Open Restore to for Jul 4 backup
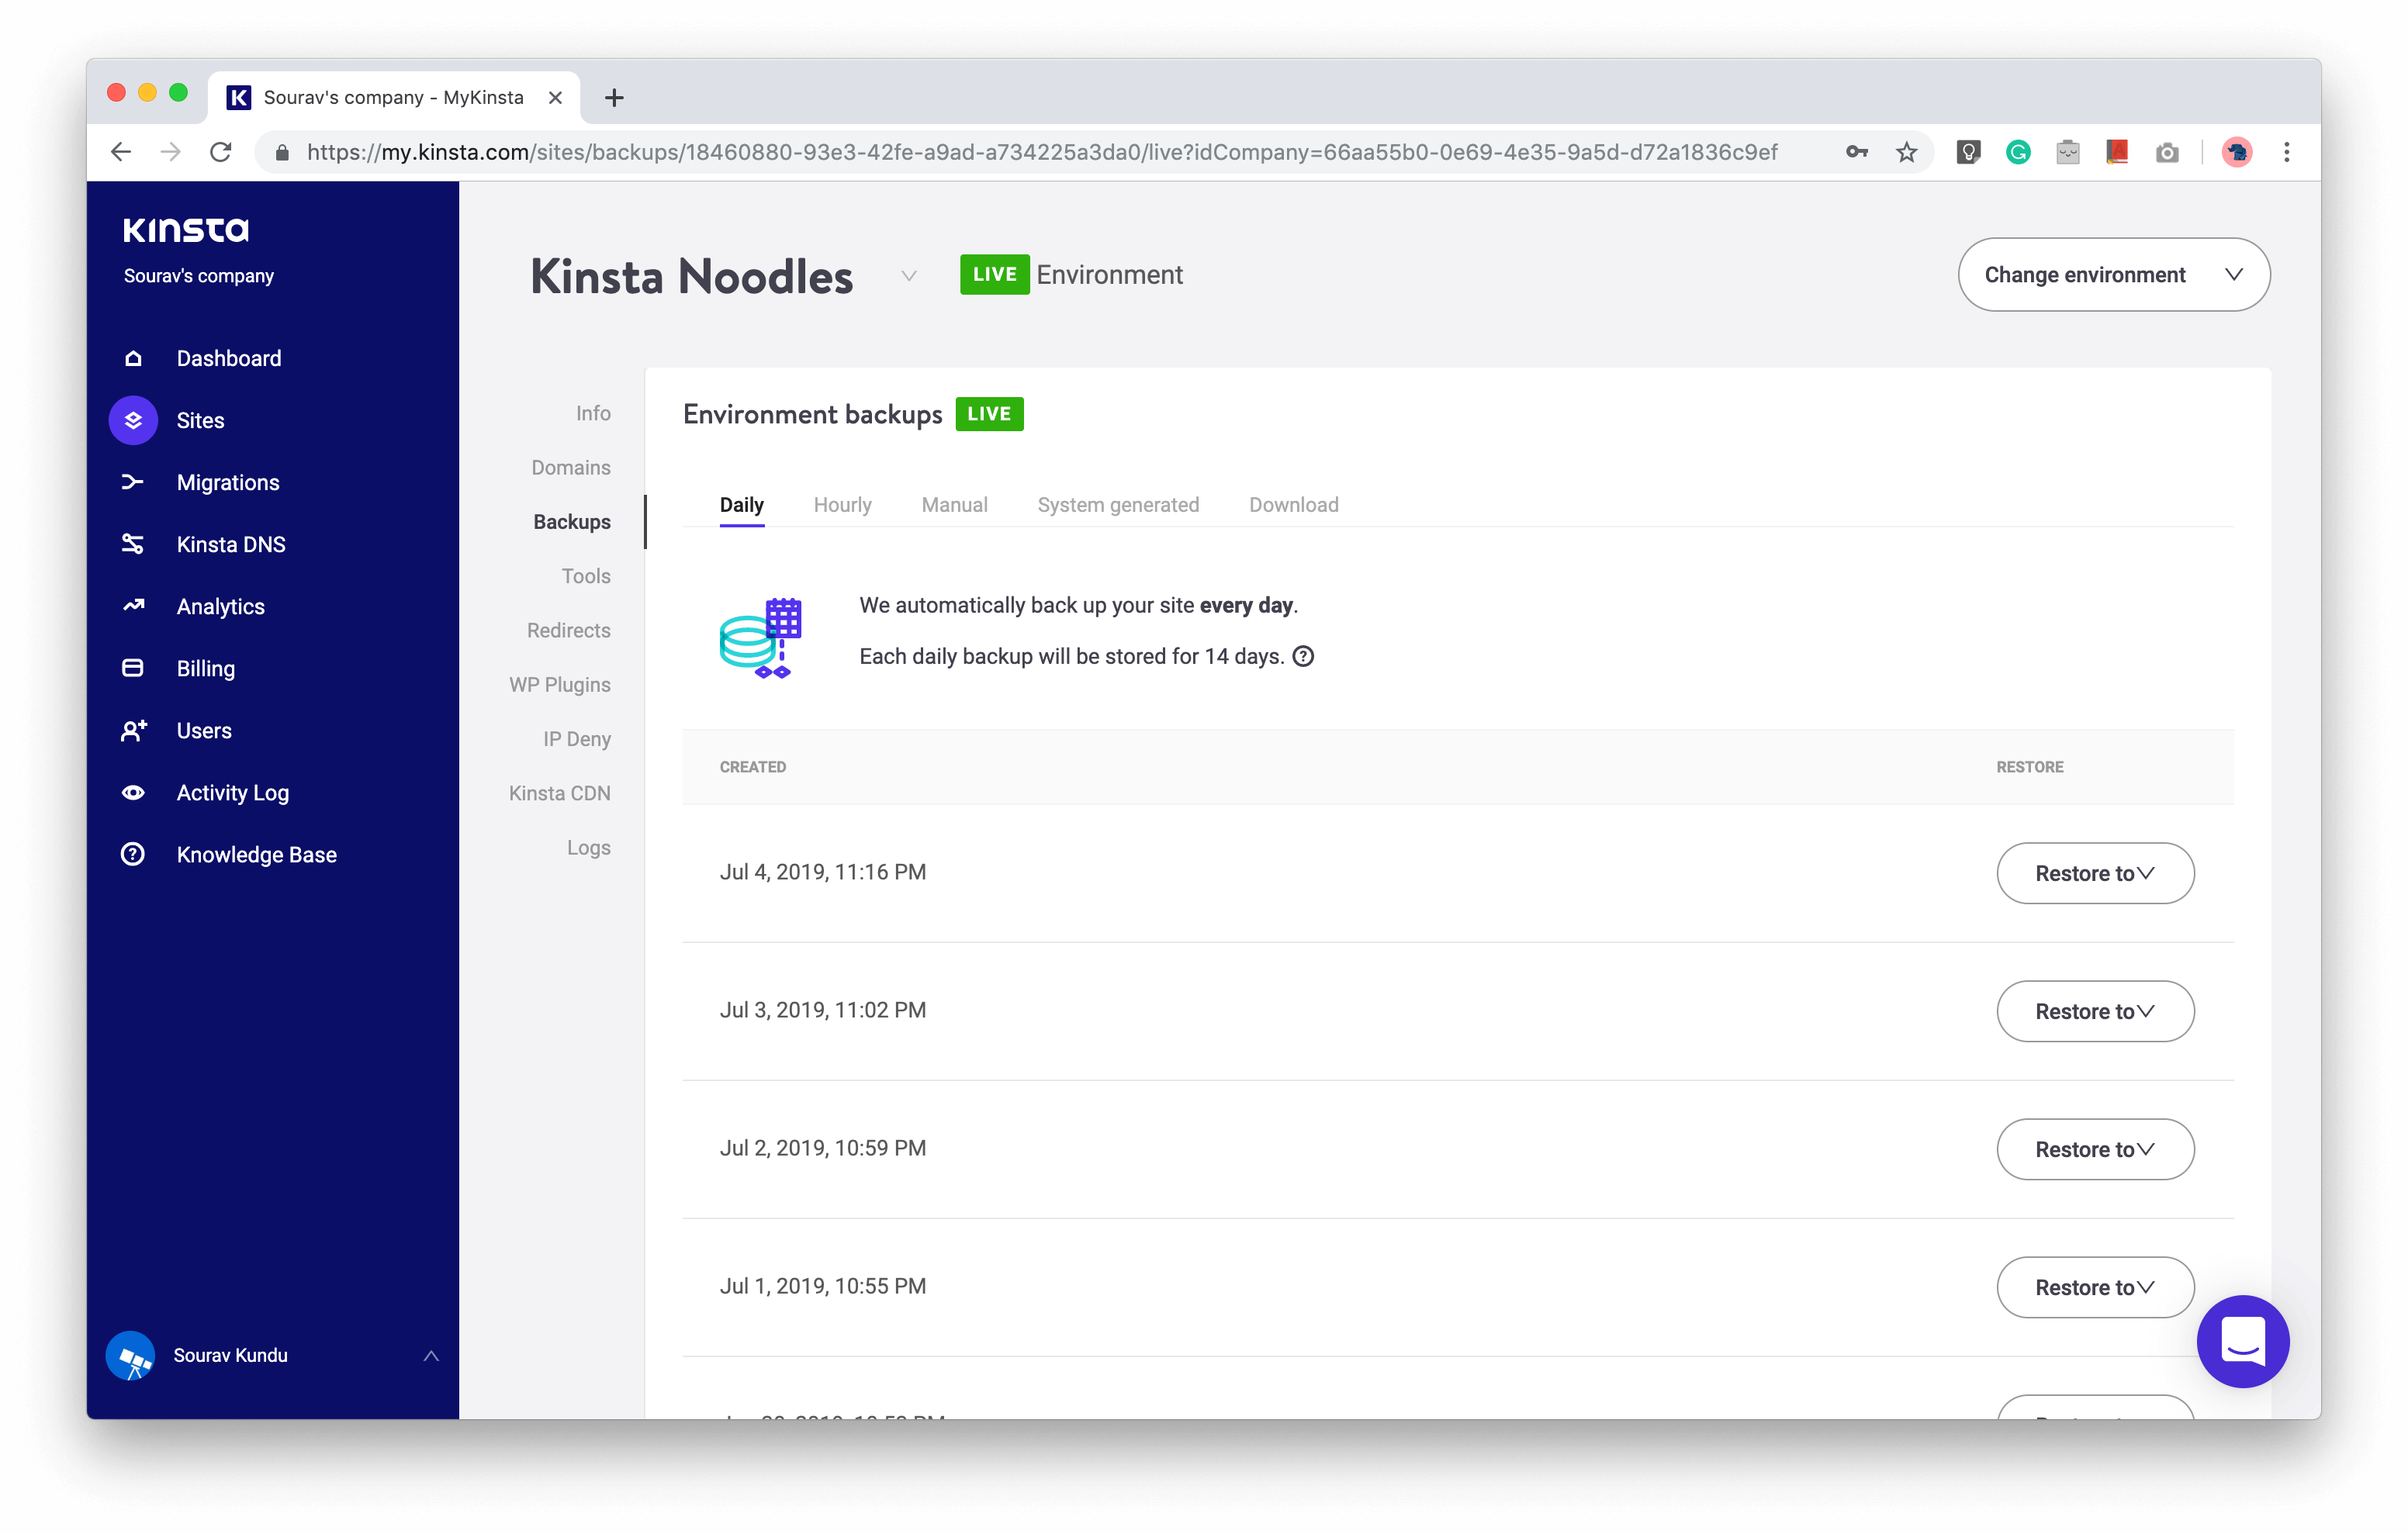This screenshot has width=2408, height=1534. click(x=2095, y=872)
